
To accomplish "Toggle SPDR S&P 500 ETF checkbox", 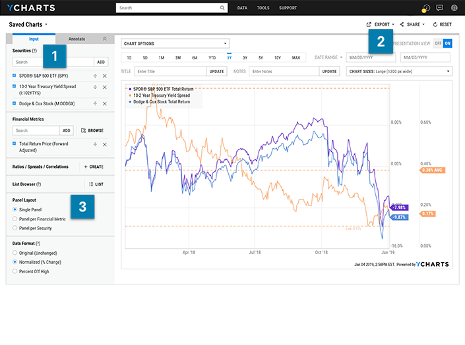I will pos(15,76).
